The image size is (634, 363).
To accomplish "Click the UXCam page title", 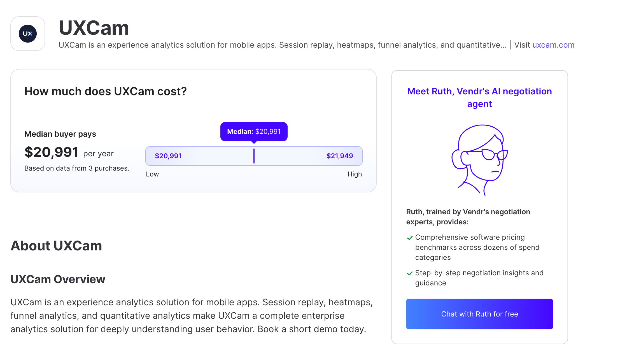I will (94, 28).
